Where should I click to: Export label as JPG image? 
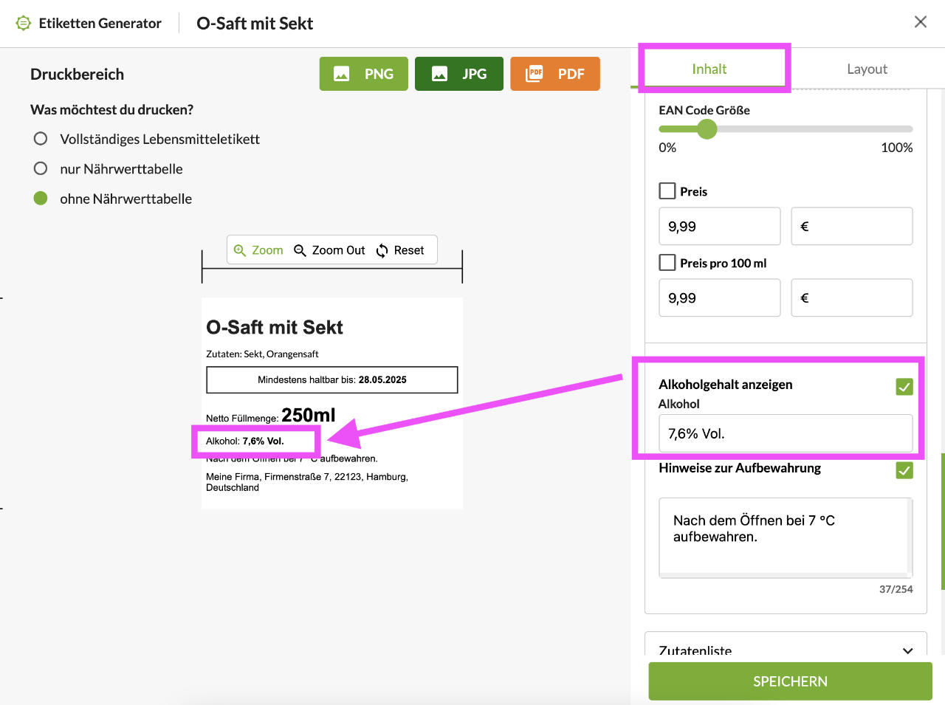point(458,74)
